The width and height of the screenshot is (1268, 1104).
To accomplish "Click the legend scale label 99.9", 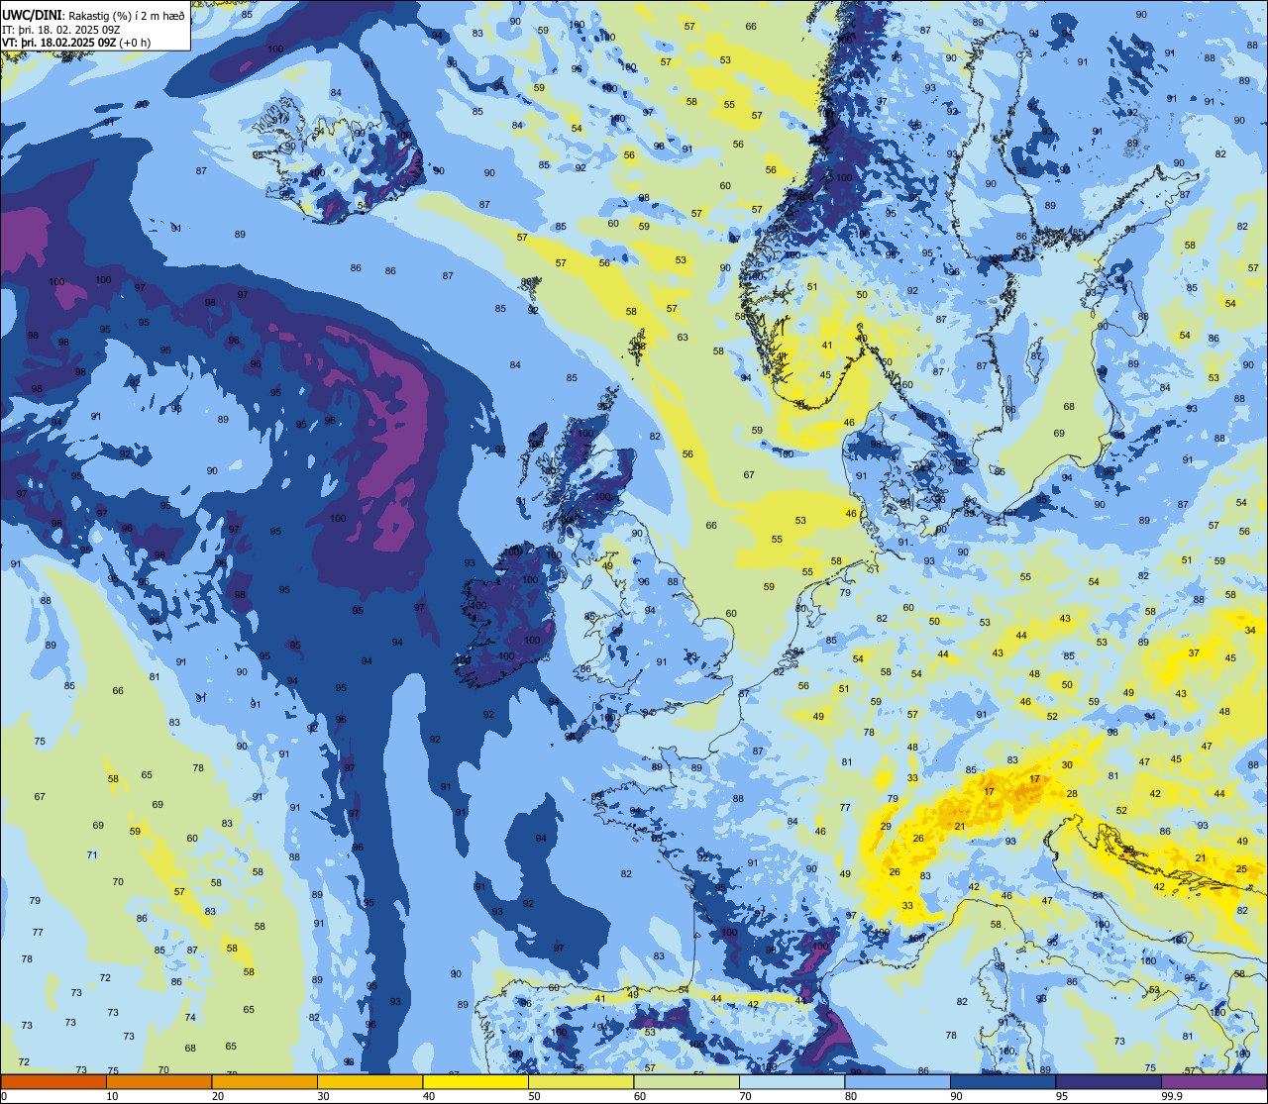I will [1170, 1096].
